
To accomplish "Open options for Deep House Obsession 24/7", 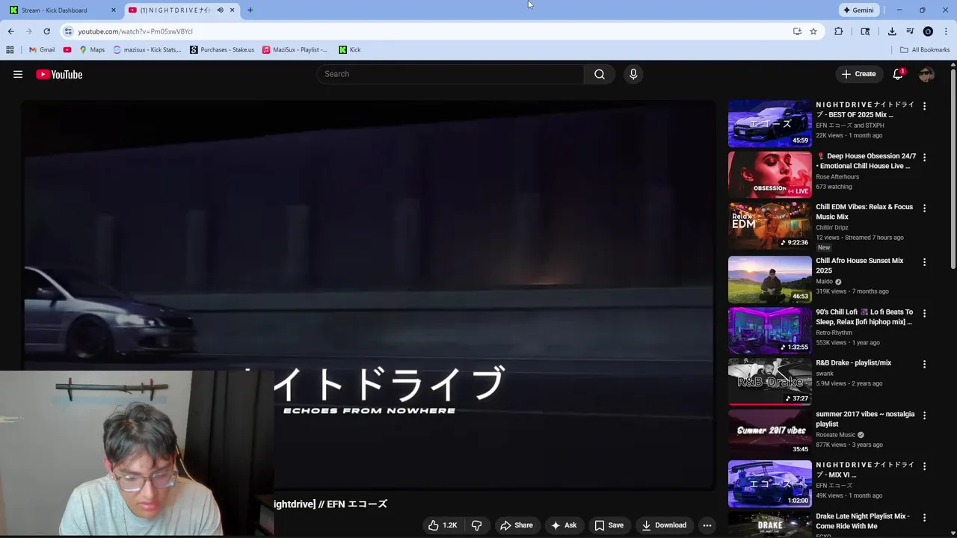I will click(x=924, y=158).
